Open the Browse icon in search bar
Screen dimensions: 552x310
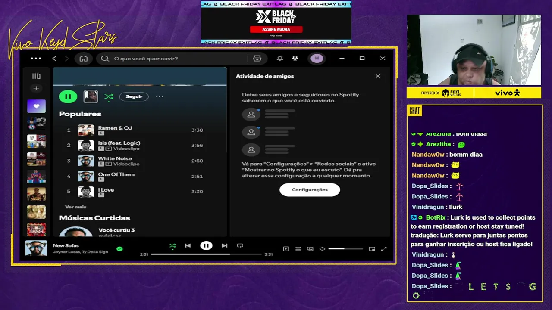click(257, 59)
